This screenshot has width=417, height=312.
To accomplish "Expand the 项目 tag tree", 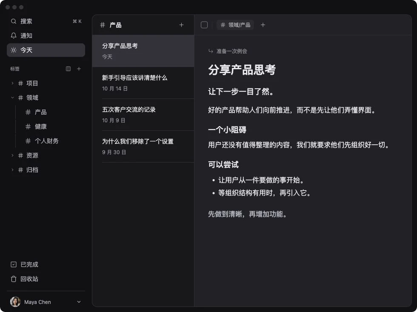I will pos(12,83).
